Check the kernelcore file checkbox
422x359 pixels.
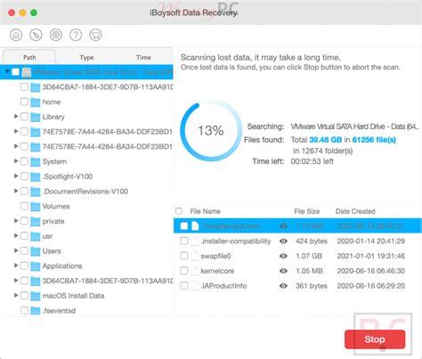click(x=184, y=271)
